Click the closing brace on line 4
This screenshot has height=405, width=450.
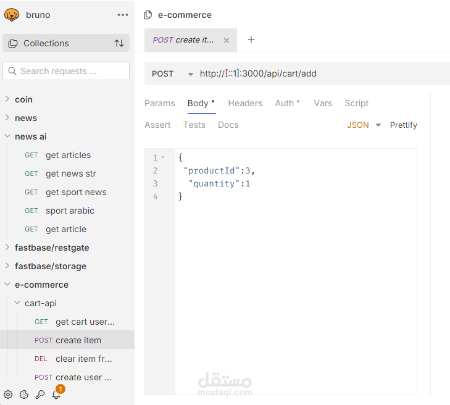click(x=180, y=196)
